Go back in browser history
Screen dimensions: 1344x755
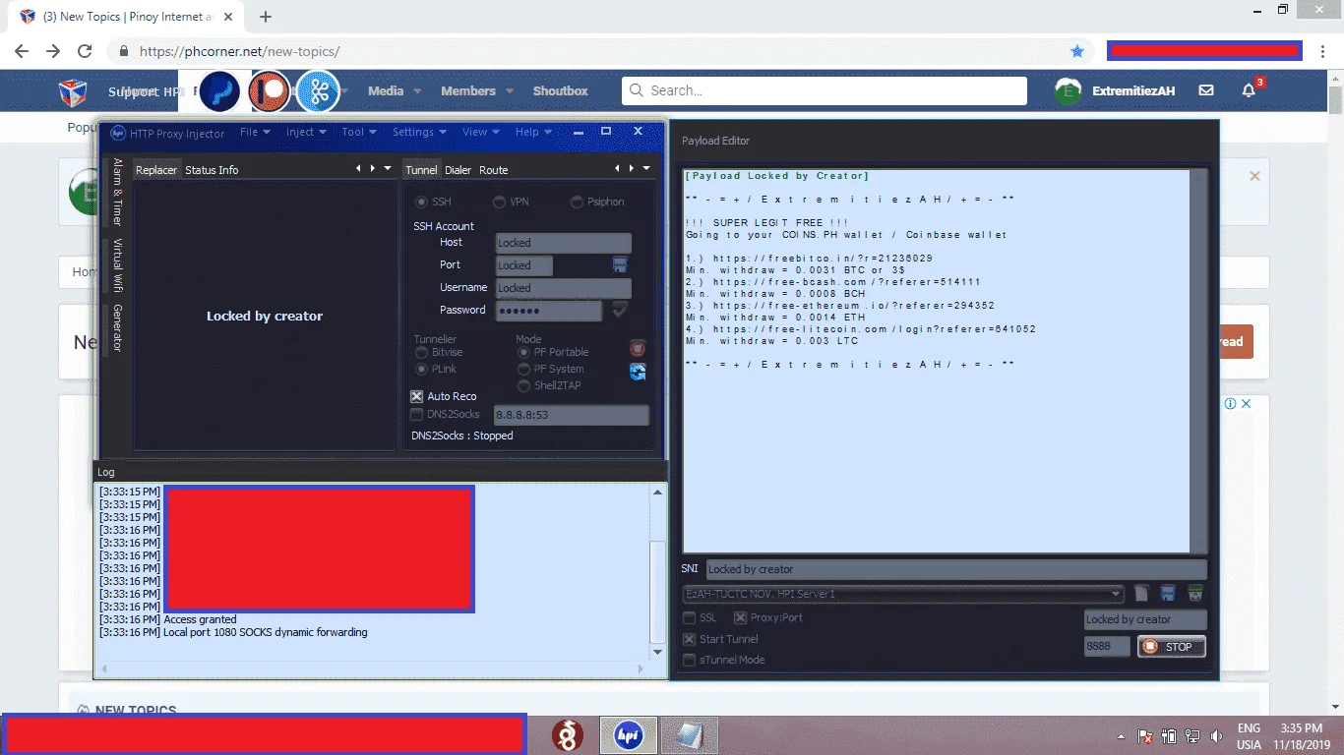(22, 51)
